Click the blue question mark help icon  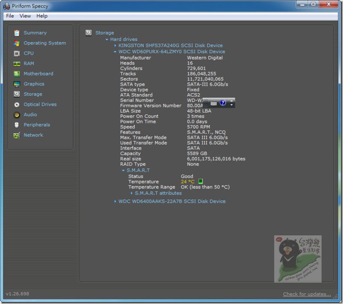coord(223,103)
